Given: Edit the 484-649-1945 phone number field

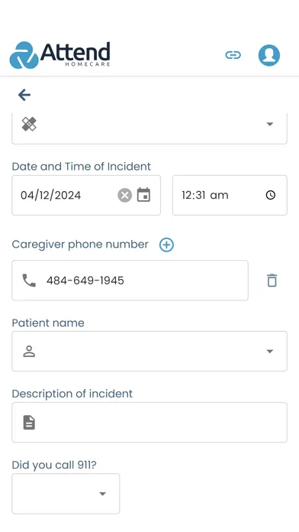Looking at the screenshot, I should (130, 281).
